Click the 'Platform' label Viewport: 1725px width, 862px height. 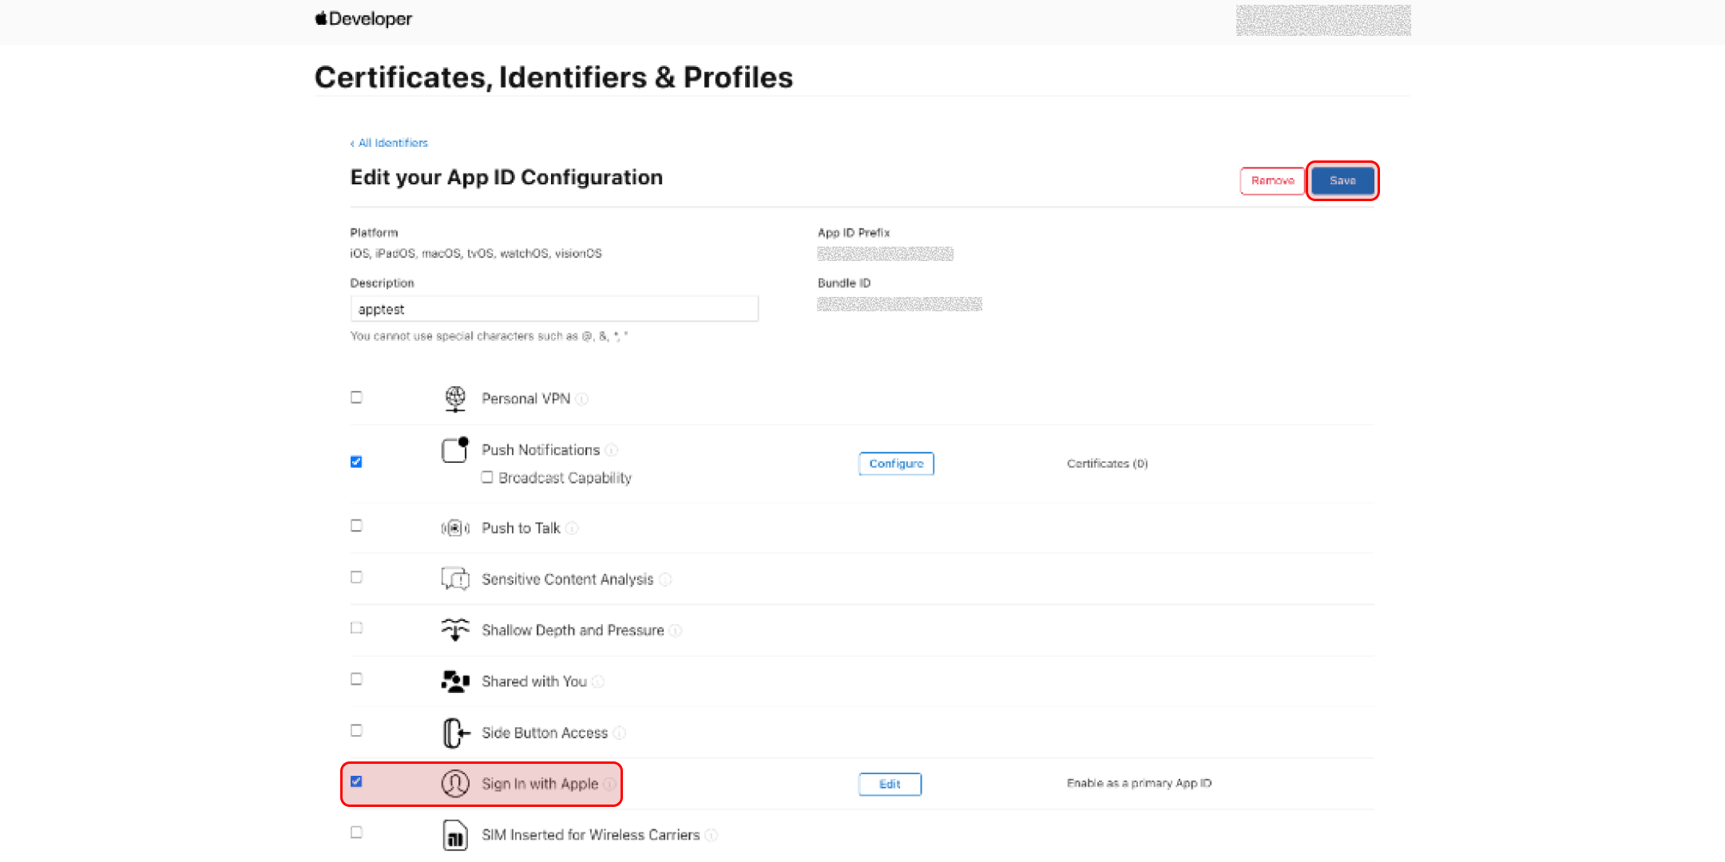pyautogui.click(x=374, y=233)
